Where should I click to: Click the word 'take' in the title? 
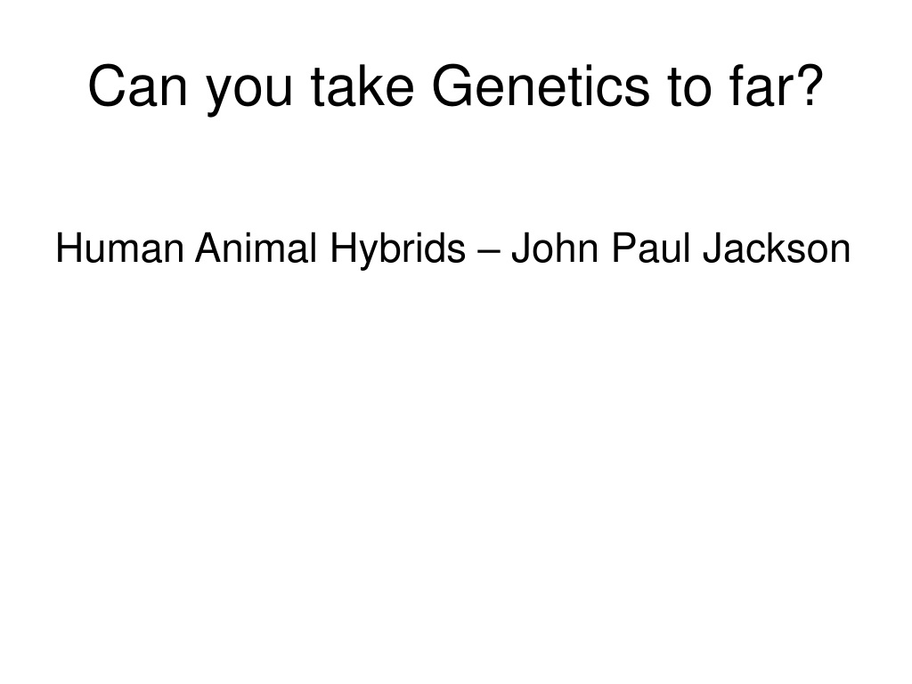tap(362, 86)
